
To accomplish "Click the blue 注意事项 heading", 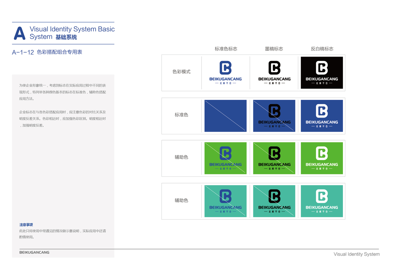I will tap(26, 225).
